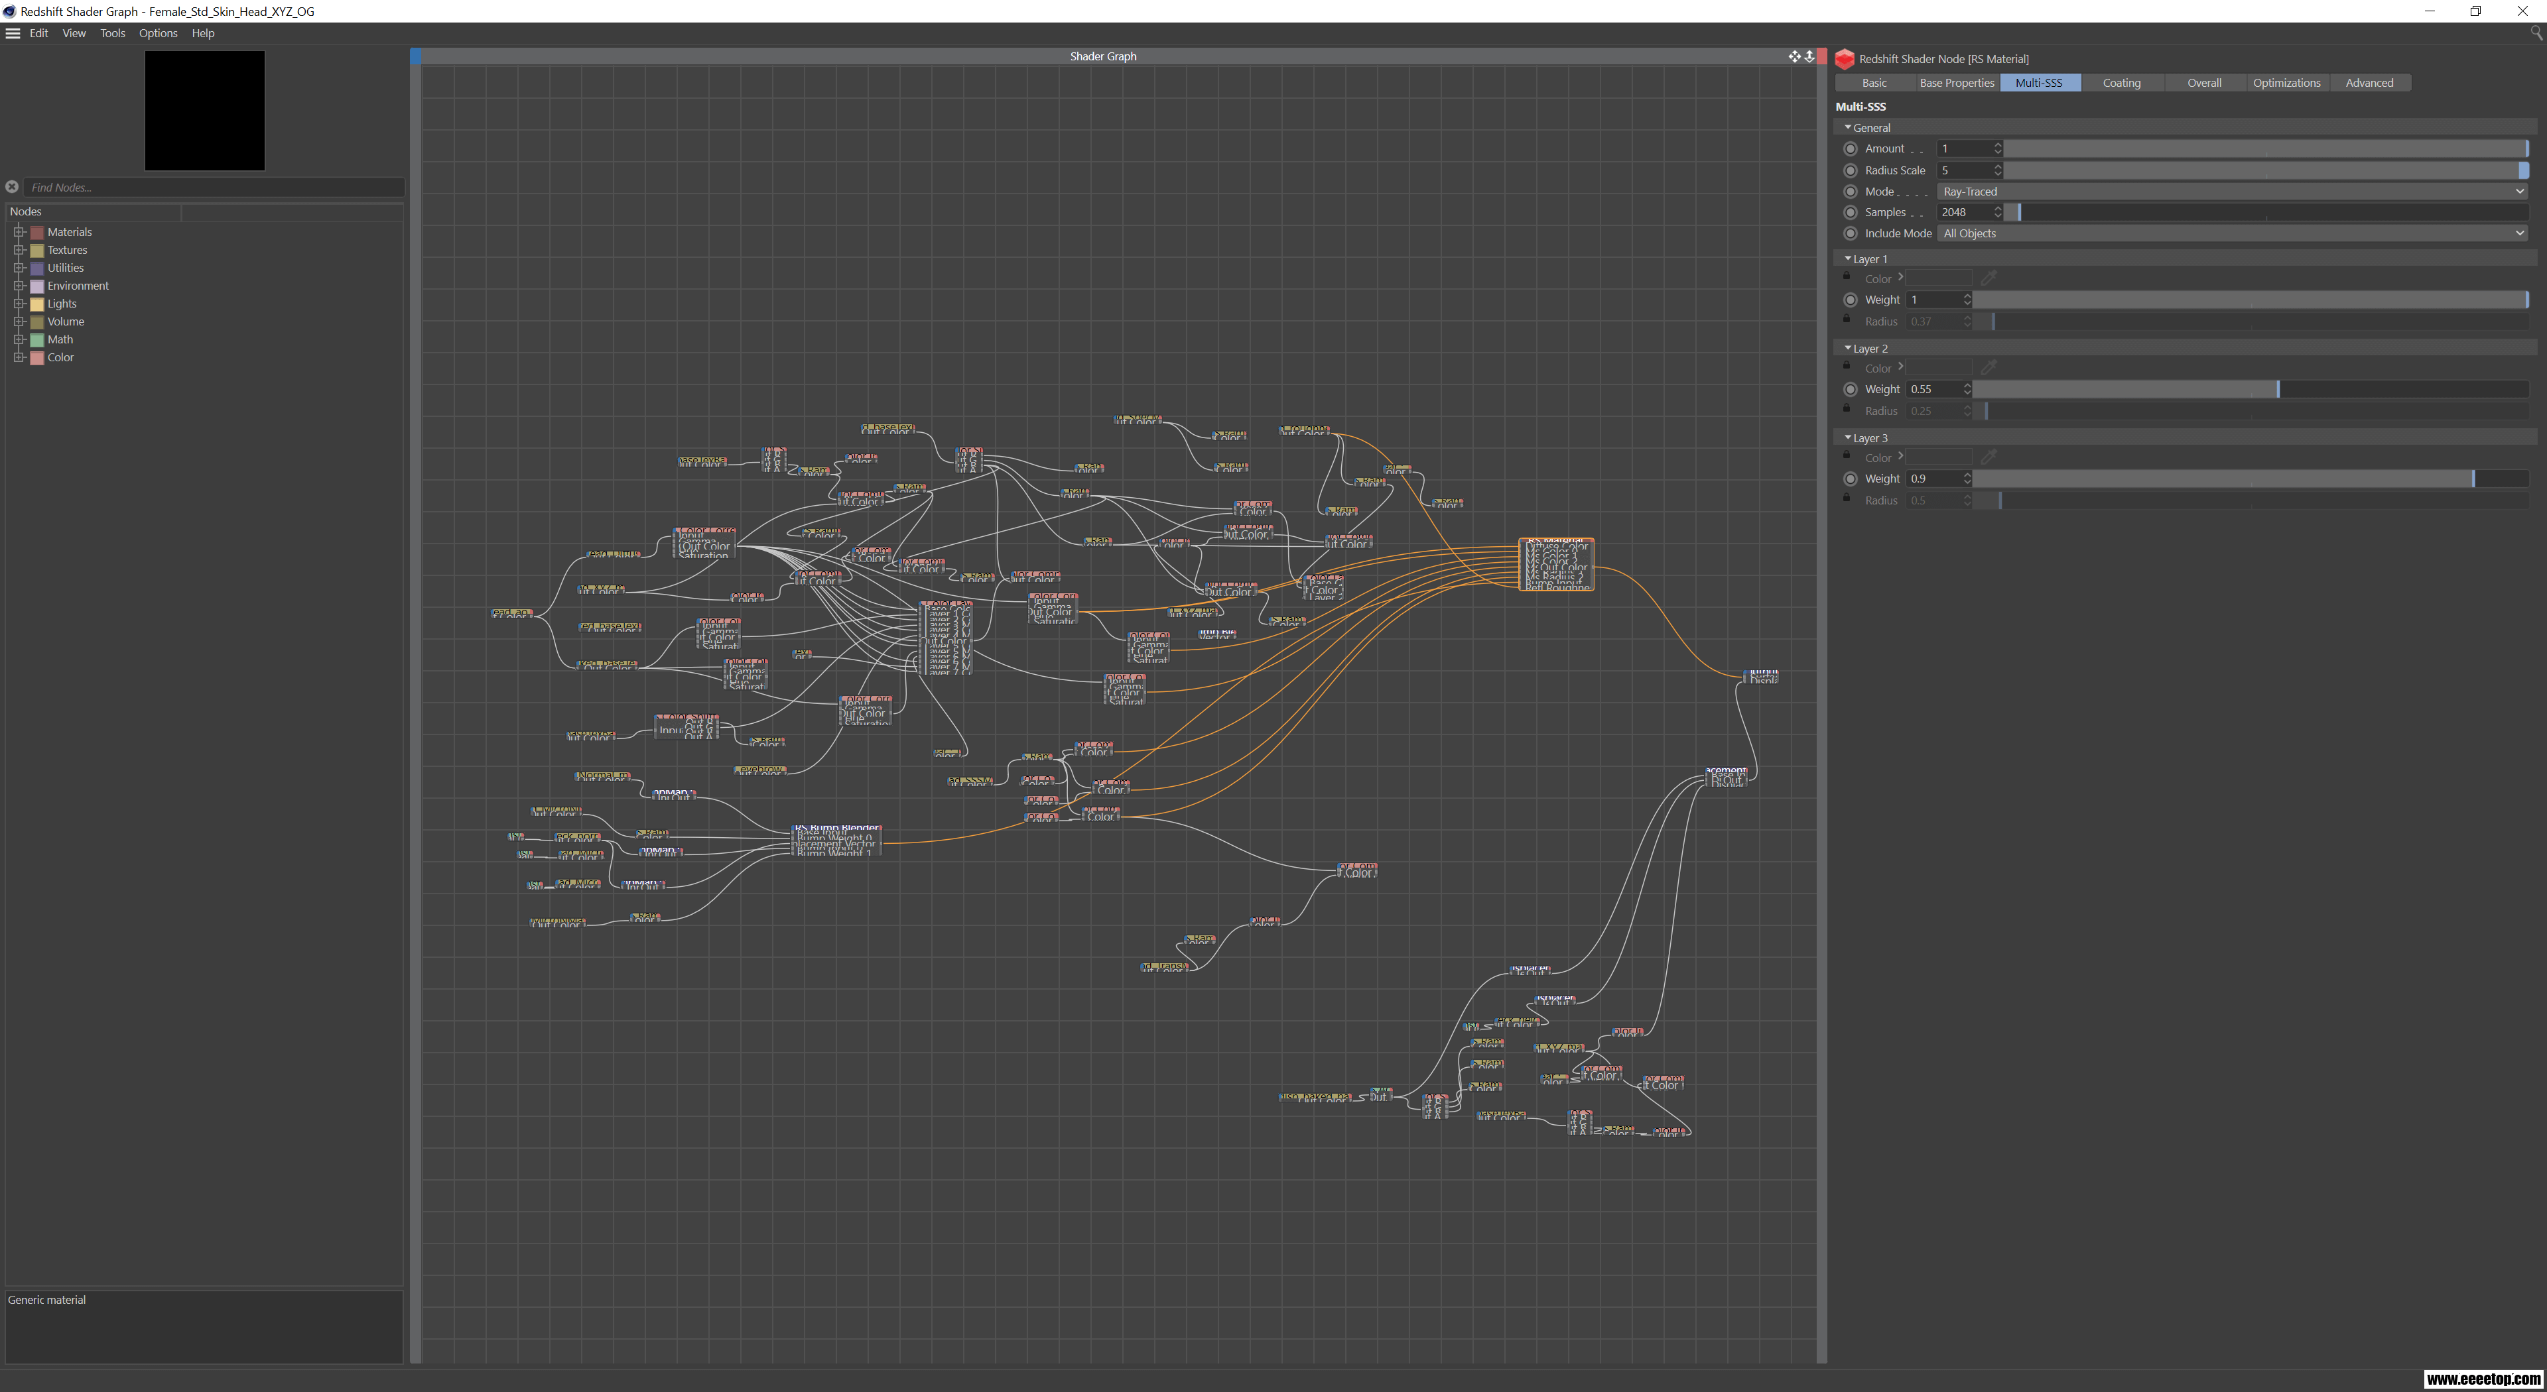Collapse the Layer 1 section

(x=1847, y=259)
